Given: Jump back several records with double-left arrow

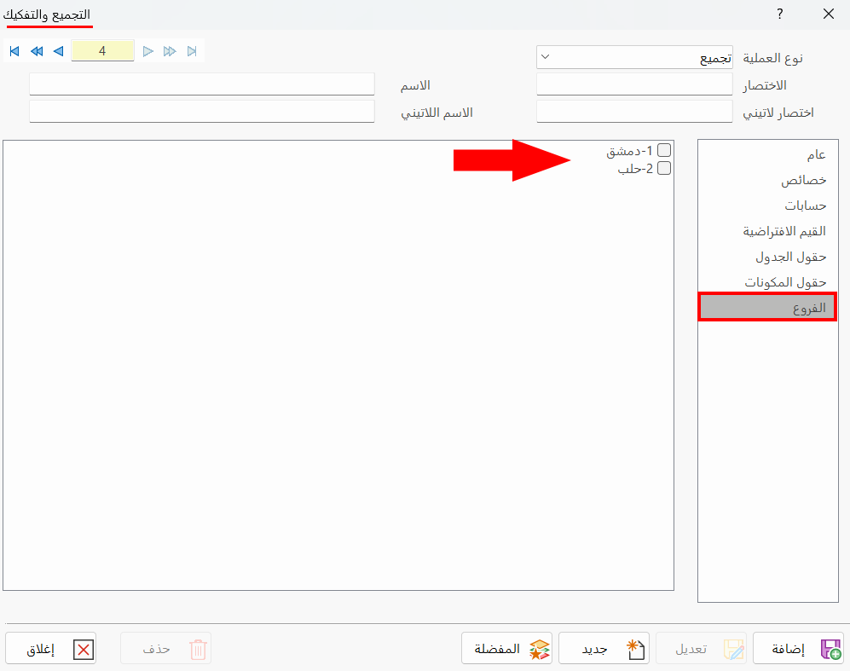Looking at the screenshot, I should pos(37,51).
